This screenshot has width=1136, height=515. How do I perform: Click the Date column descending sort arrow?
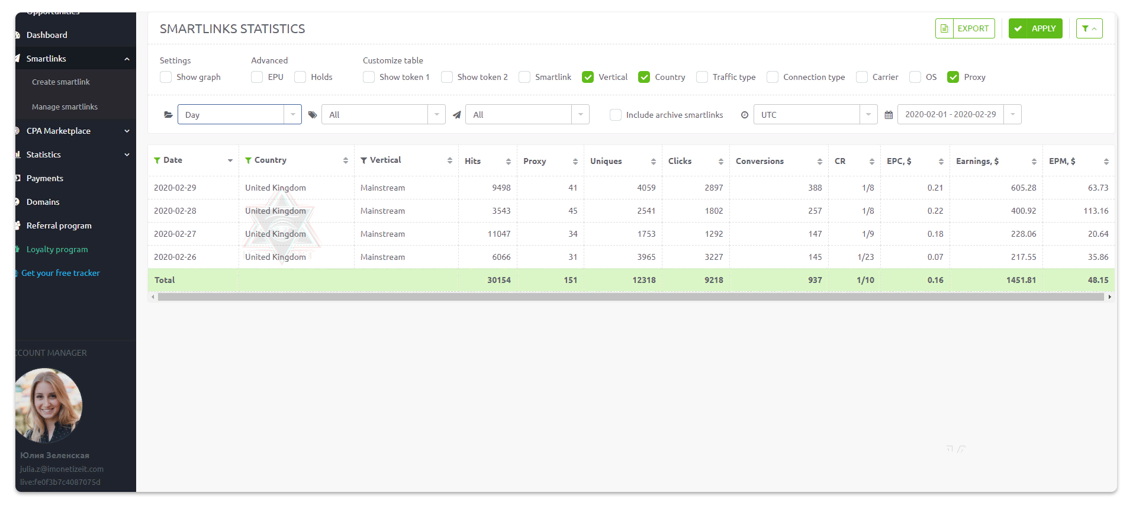pyautogui.click(x=230, y=161)
